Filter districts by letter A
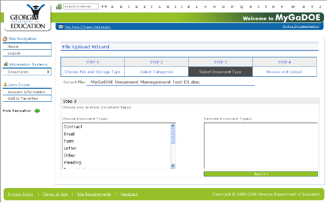This screenshot has height=203, width=327. click(112, 7)
